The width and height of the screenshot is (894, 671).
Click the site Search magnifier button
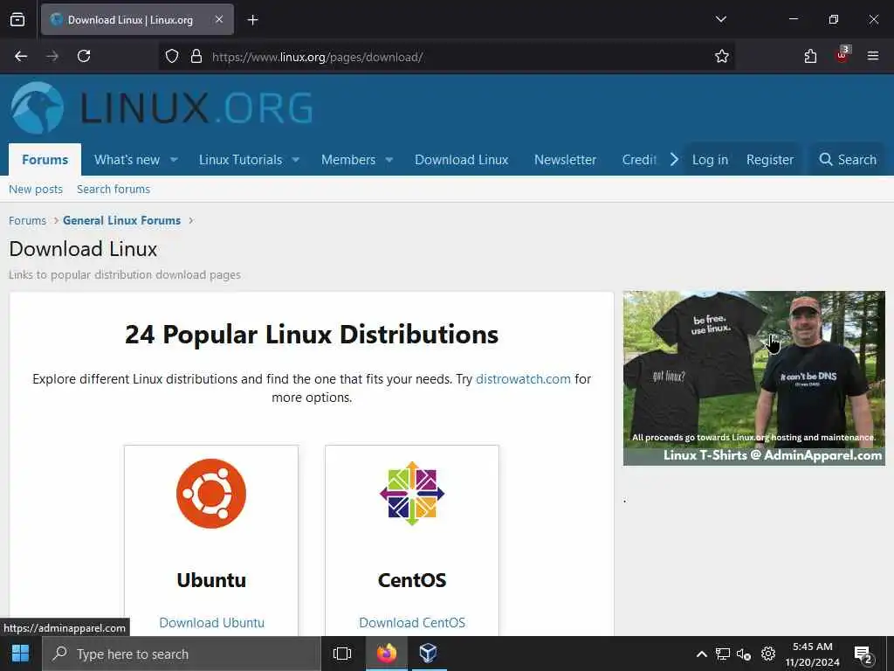[x=848, y=160]
